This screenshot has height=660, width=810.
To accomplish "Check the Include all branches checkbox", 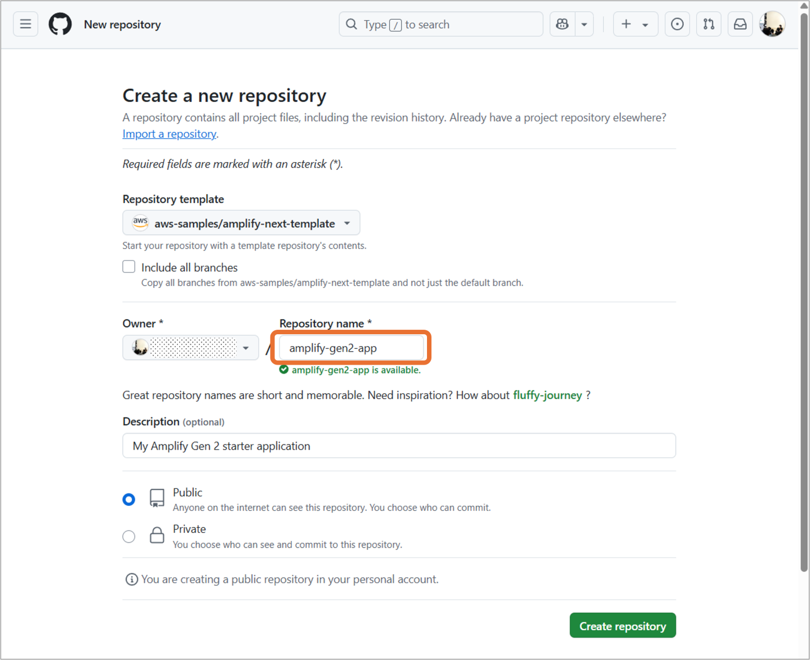I will click(x=129, y=267).
